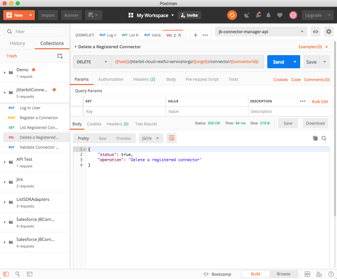Click the sync status icon in header
Image resolution: width=337 pixels, height=279 pixels.
[232, 15]
